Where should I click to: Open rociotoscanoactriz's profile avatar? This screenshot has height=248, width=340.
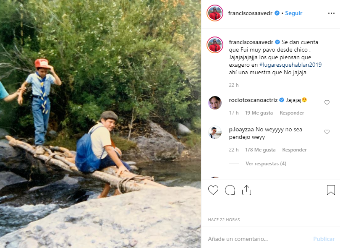(x=215, y=103)
